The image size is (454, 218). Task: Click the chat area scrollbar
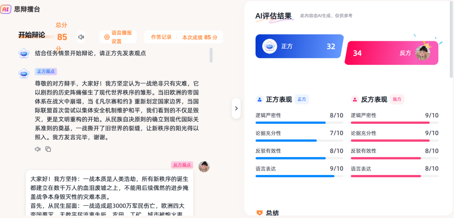211,55
